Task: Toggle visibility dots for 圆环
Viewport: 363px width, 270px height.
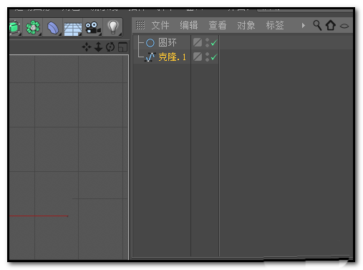Action: [x=207, y=43]
